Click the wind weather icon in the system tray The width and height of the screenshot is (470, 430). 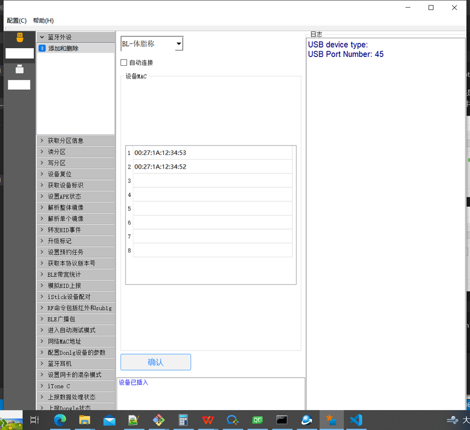[452, 420]
